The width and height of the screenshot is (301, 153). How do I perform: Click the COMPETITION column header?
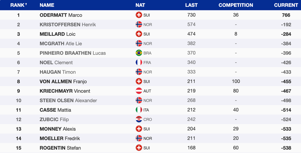(236, 5)
